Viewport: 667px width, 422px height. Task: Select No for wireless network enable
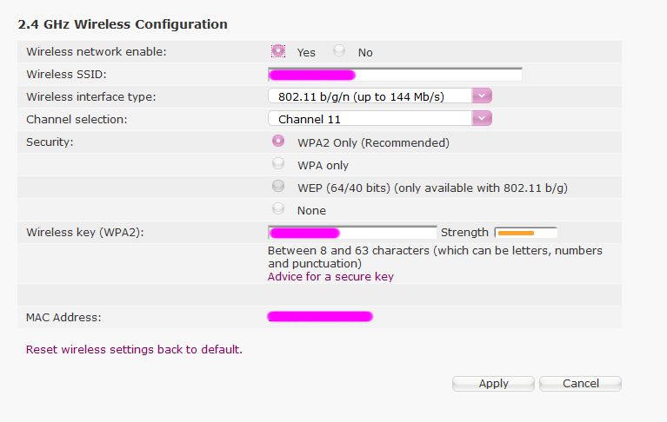pyautogui.click(x=339, y=51)
